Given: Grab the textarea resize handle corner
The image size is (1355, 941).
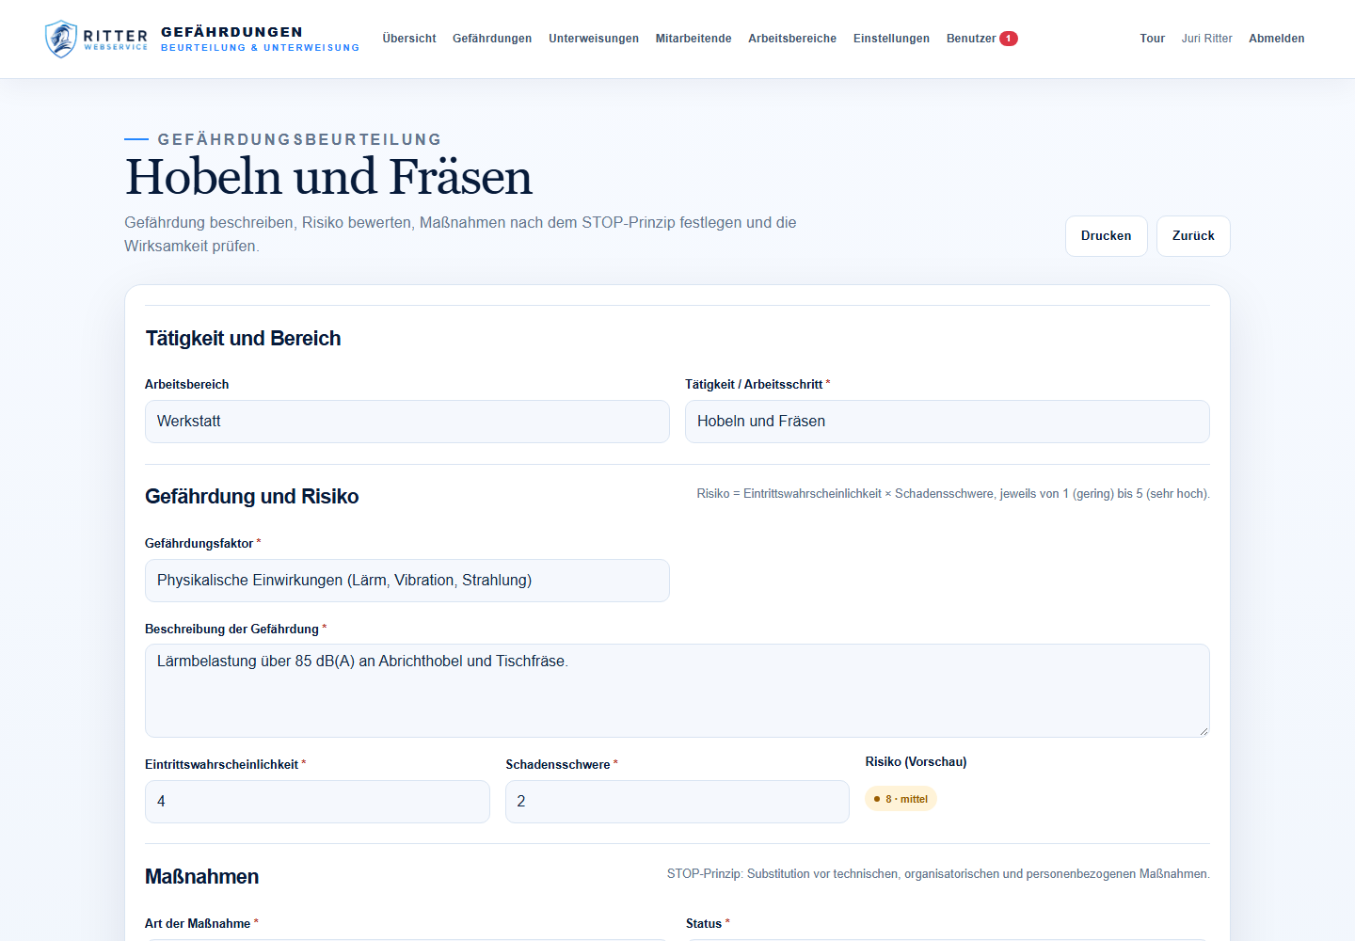Looking at the screenshot, I should pos(1203,730).
